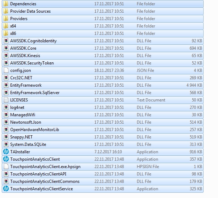Click the OpenHardwareMonitorLib file name
Image resolution: width=218 pixels, height=198 pixels.
(34, 130)
